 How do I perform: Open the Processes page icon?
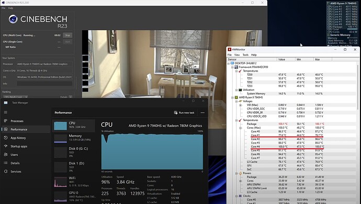point(6,121)
